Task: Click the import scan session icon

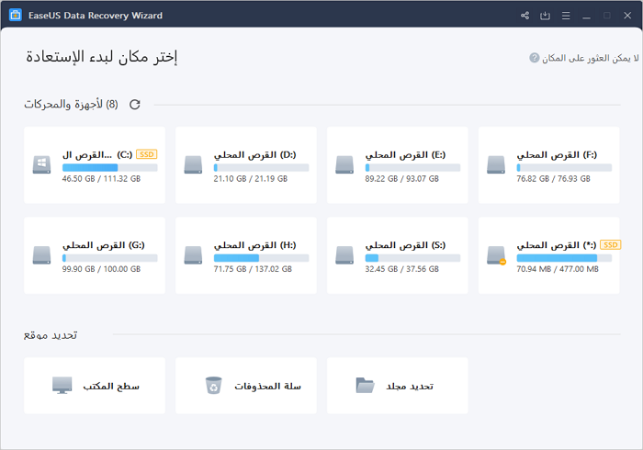Action: 545,16
